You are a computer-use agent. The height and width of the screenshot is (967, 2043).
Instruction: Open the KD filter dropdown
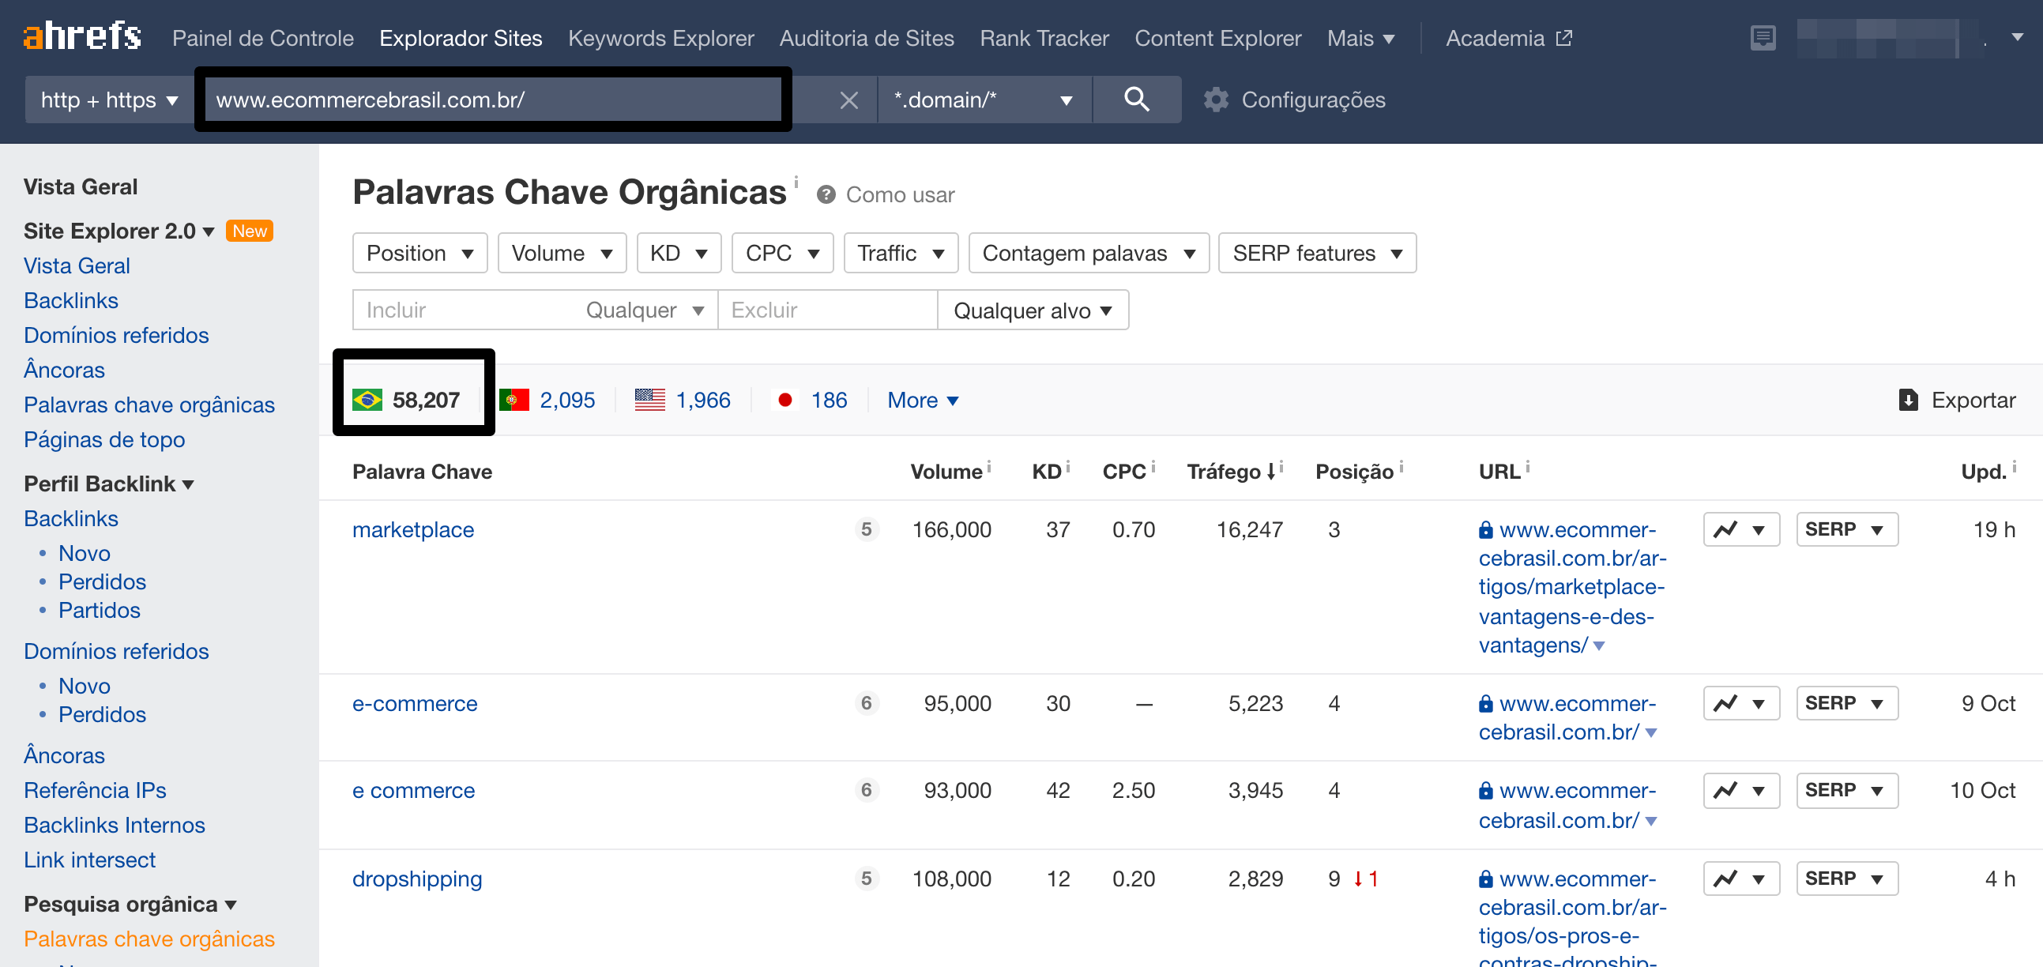(678, 253)
